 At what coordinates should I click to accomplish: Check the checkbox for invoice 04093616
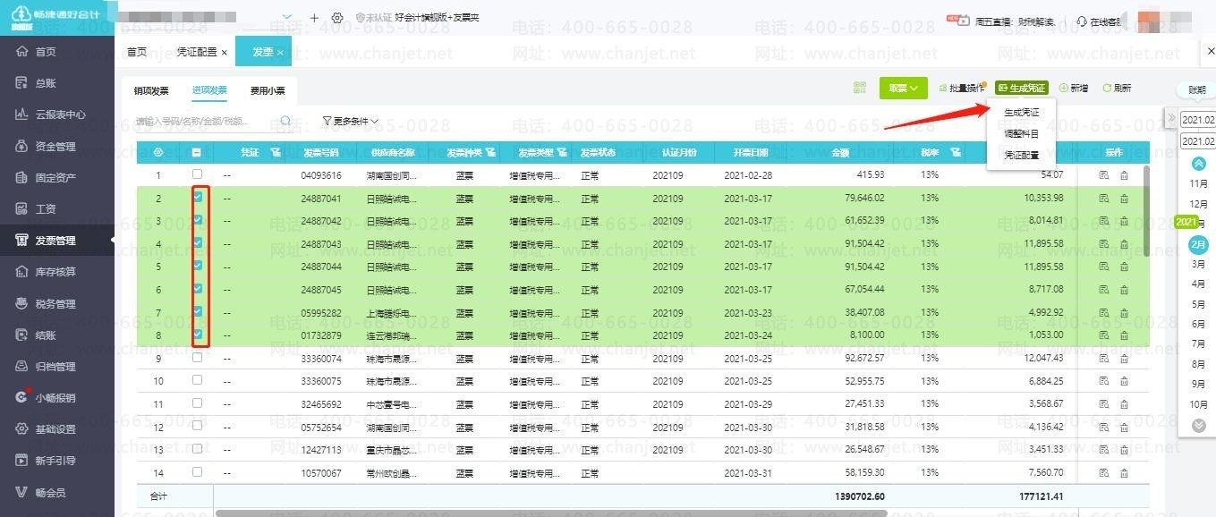click(197, 174)
